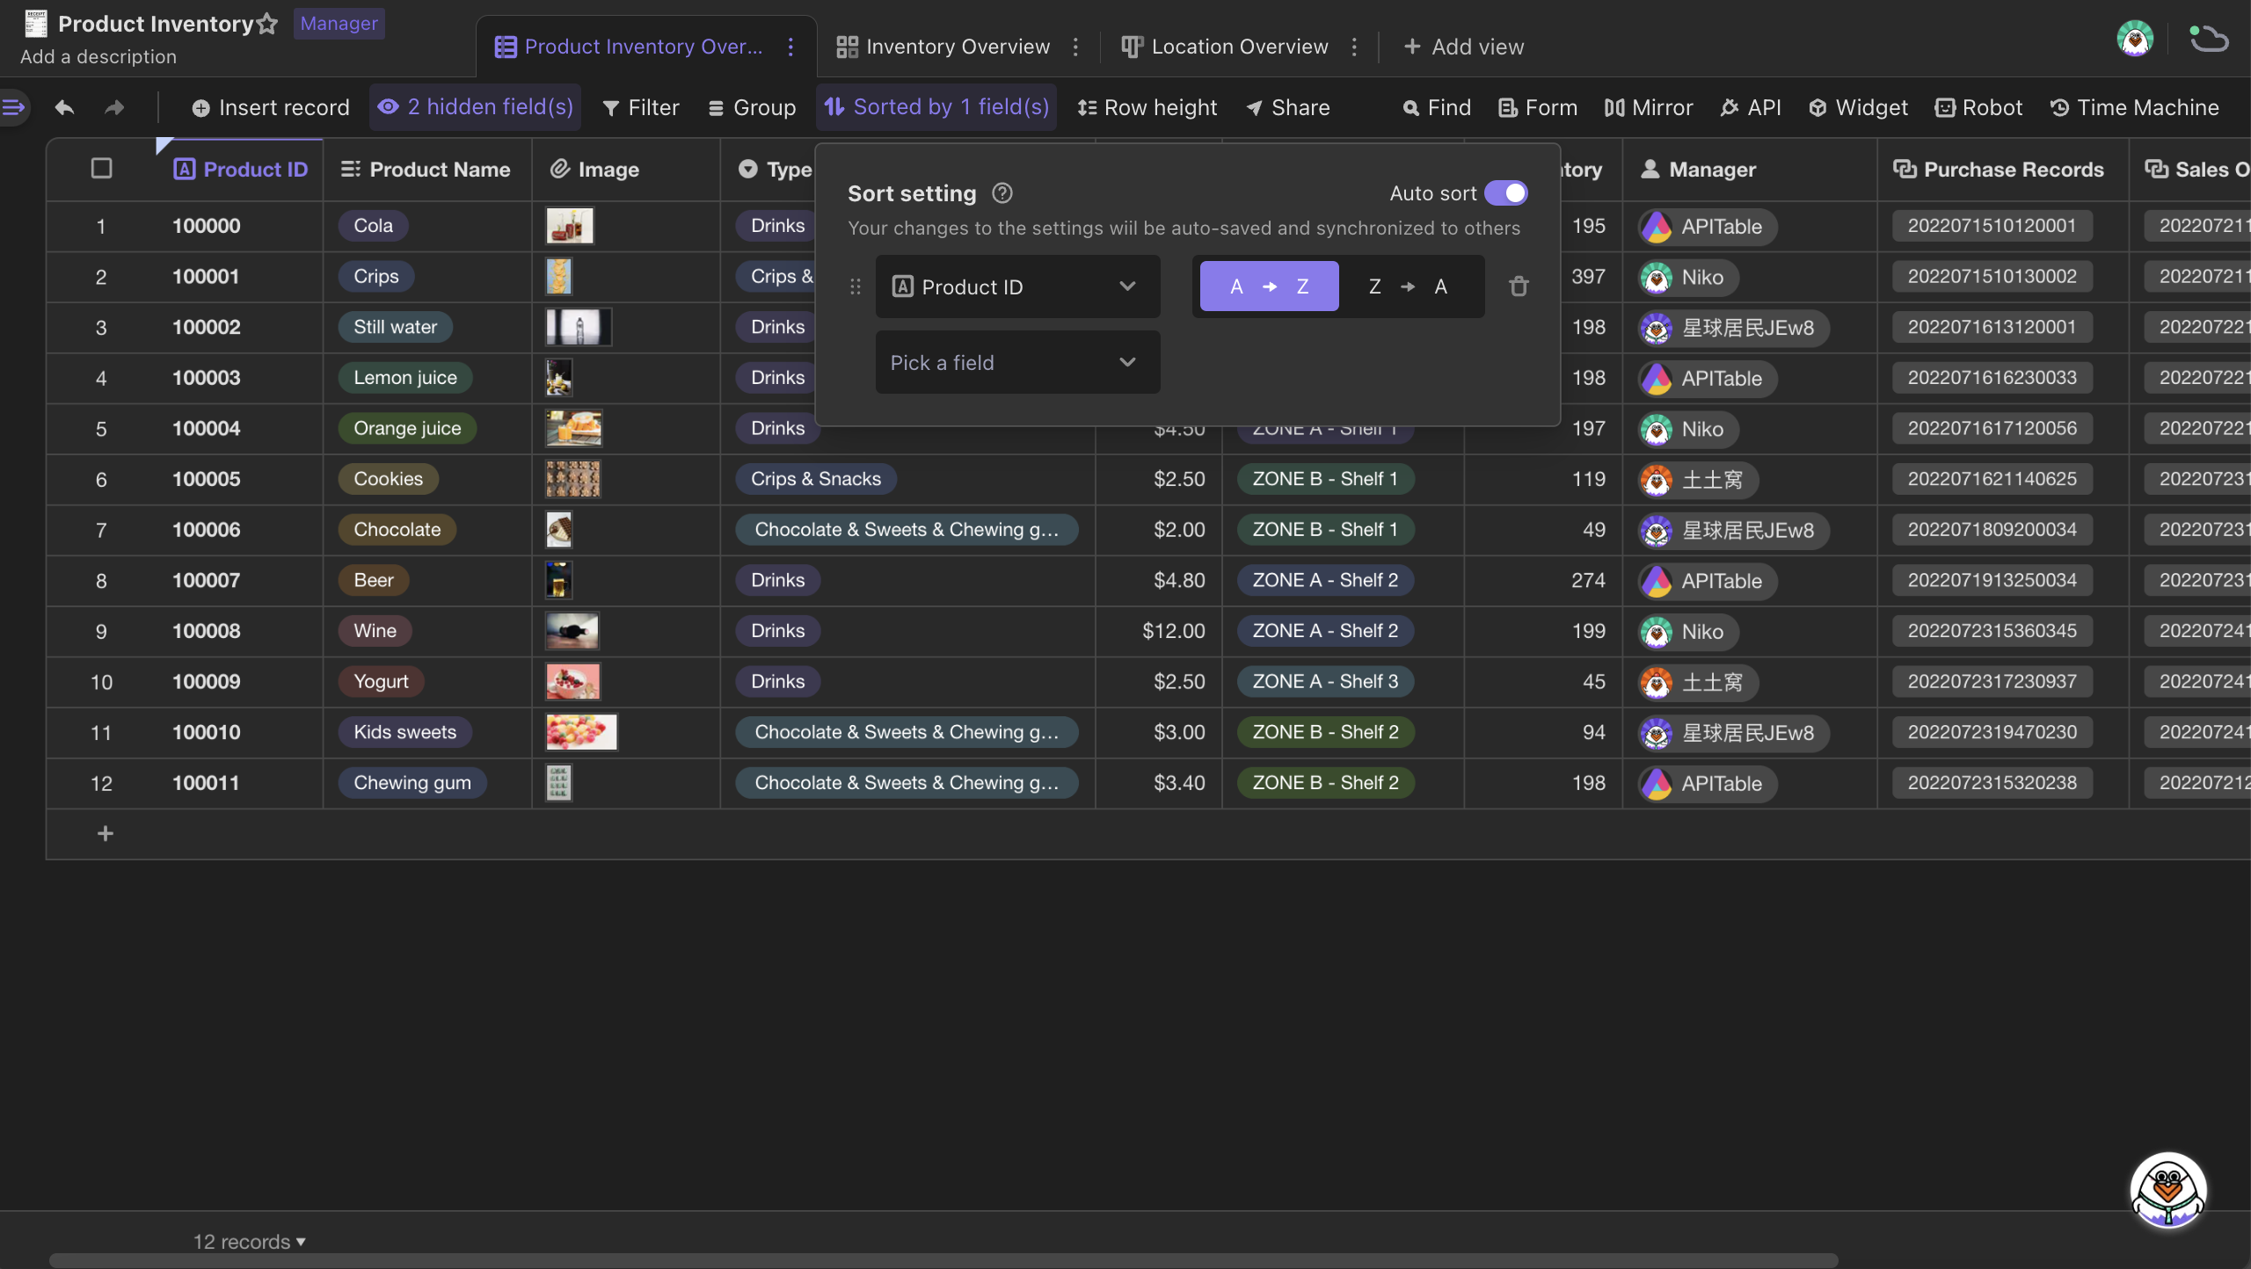Open the Kids sweets image thumbnail
Screen dimensions: 2251x1269
tap(581, 732)
